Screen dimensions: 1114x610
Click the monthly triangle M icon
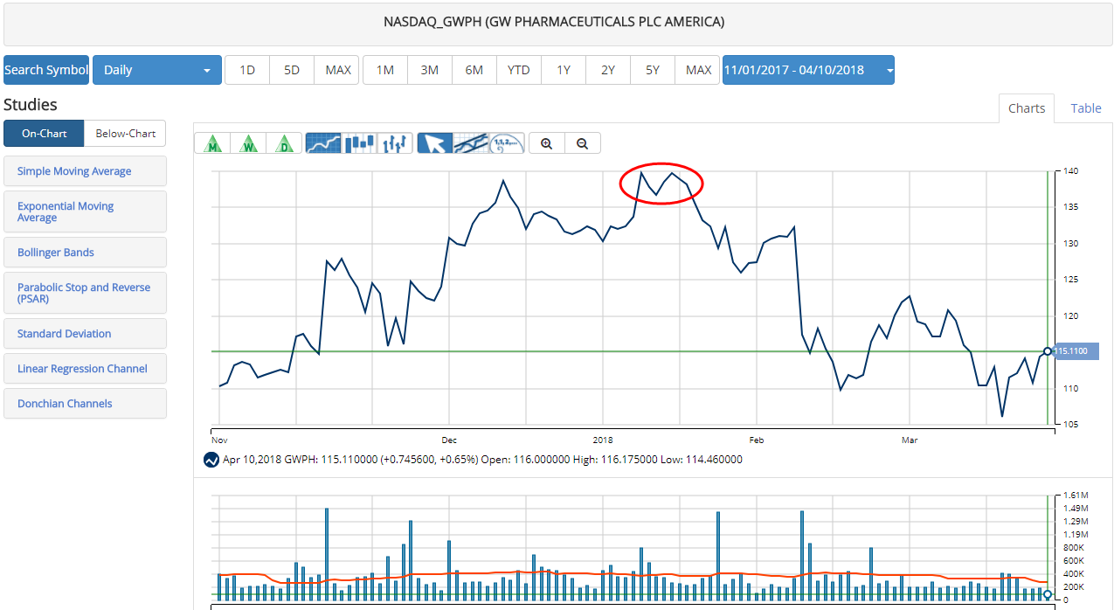pos(212,143)
